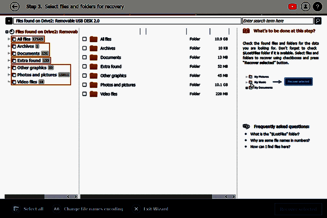Select the All files tree item
327x218 pixels.
[24, 39]
